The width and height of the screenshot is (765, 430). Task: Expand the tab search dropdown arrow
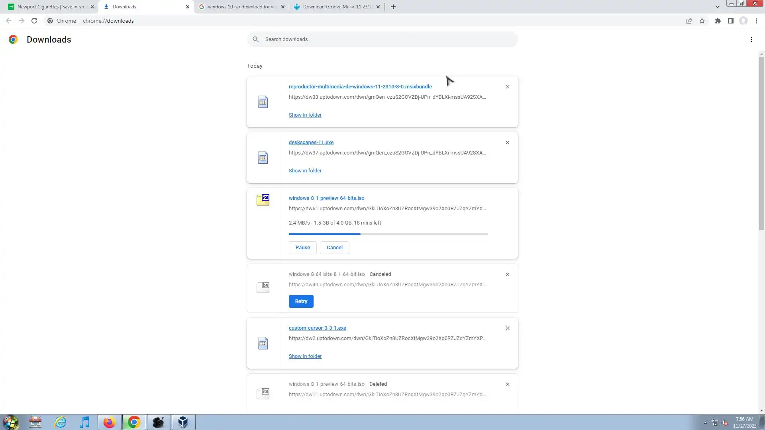coord(717,7)
